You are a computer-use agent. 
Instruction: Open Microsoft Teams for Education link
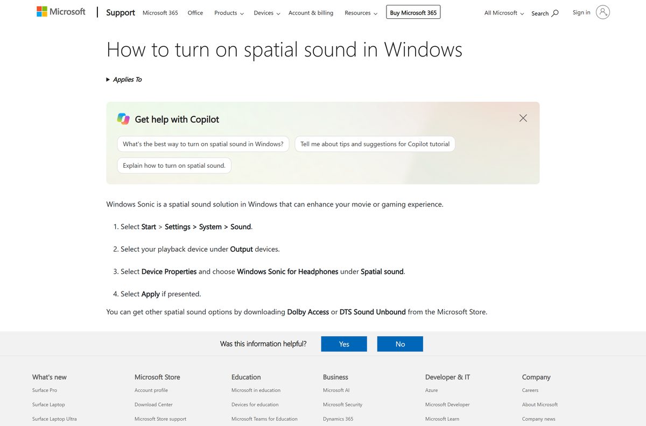[264, 419]
